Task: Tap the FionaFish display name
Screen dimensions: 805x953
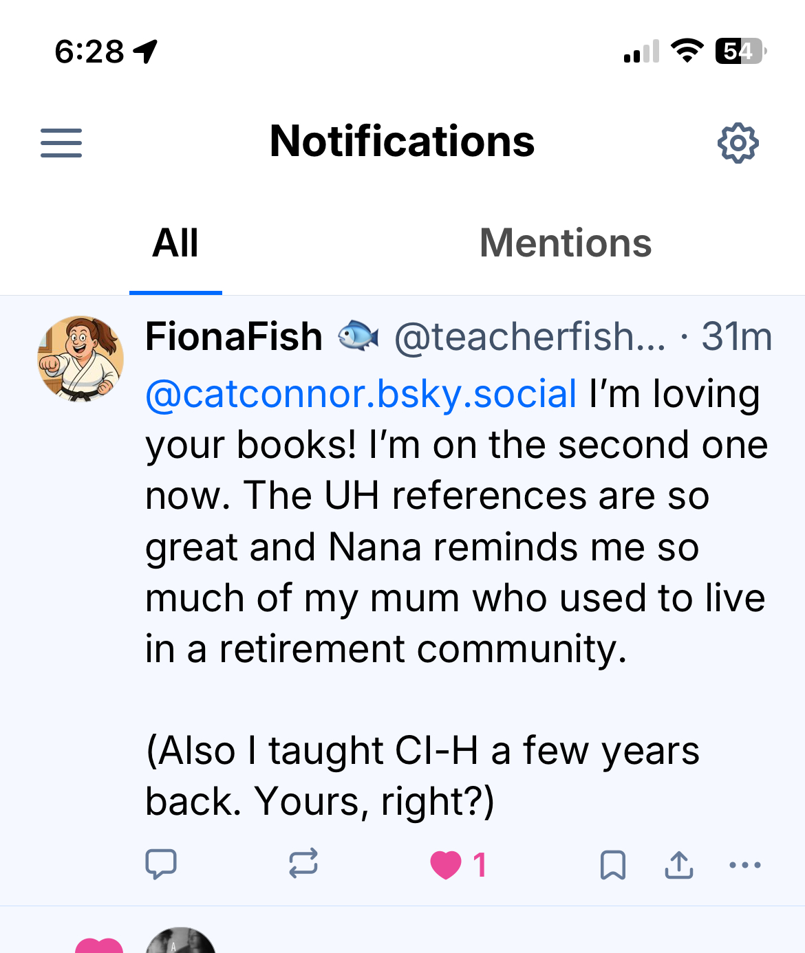Action: tap(234, 338)
